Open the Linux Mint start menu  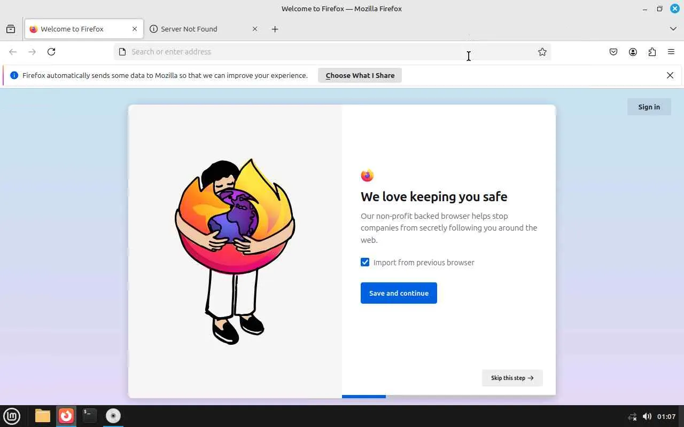click(12, 416)
